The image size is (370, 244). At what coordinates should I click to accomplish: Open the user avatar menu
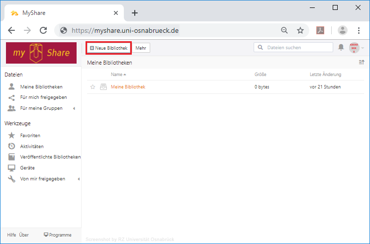354,48
